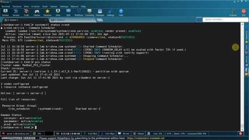Open Macros menu
Screen dimensions: 249x140
(x=74, y=7)
